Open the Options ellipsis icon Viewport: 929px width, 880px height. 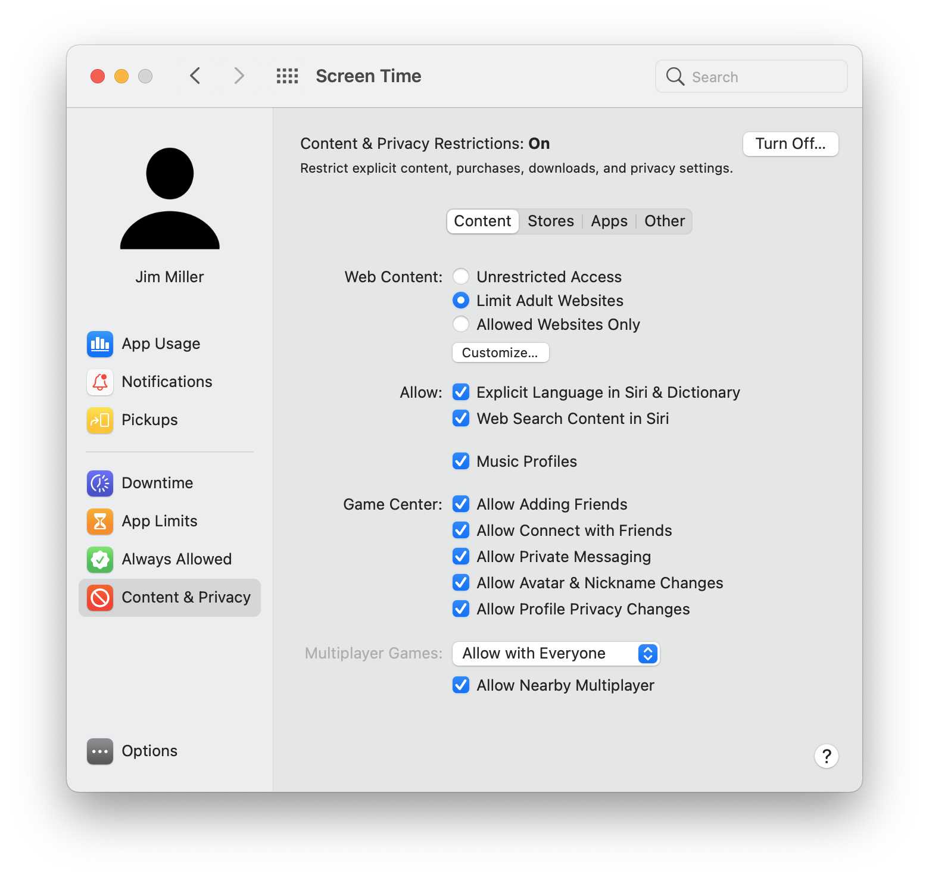click(x=99, y=751)
